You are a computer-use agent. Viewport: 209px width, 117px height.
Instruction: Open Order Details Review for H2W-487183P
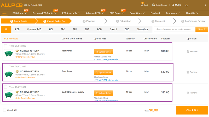pyautogui.click(x=25, y=78)
